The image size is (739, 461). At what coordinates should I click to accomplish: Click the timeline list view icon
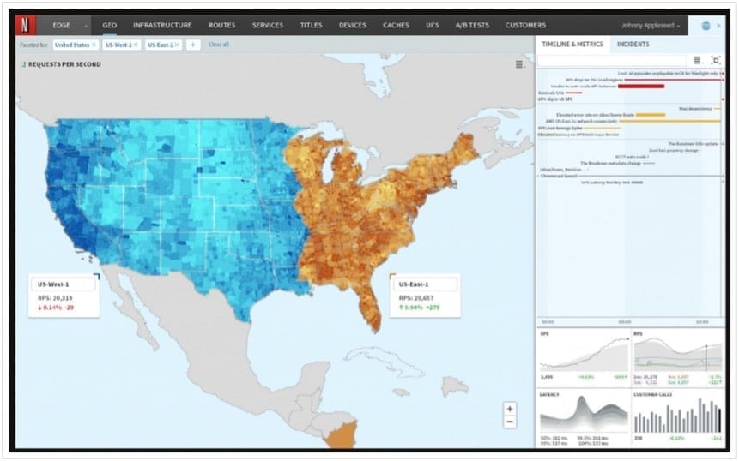pos(697,60)
